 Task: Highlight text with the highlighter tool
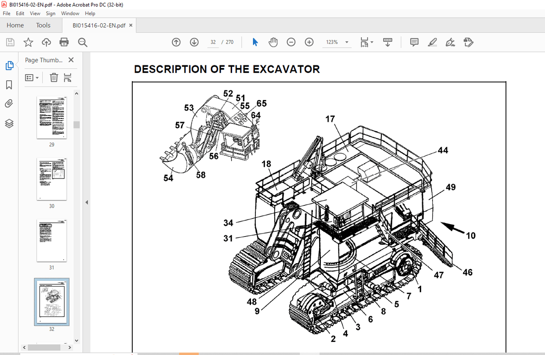(432, 42)
